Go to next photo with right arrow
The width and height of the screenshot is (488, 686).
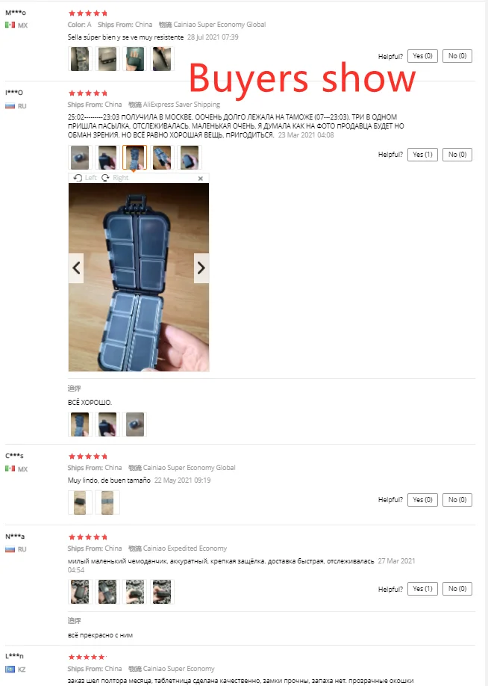coord(201,268)
